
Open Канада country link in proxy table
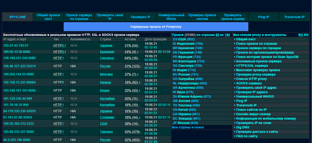pyautogui.click(x=105, y=82)
